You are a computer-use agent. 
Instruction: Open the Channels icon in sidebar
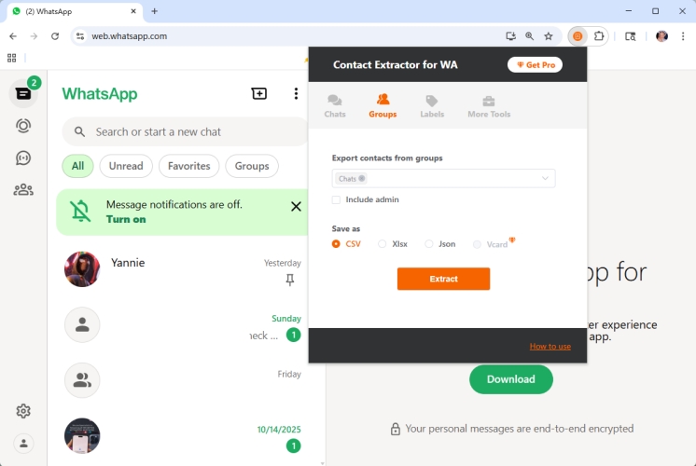point(23,158)
